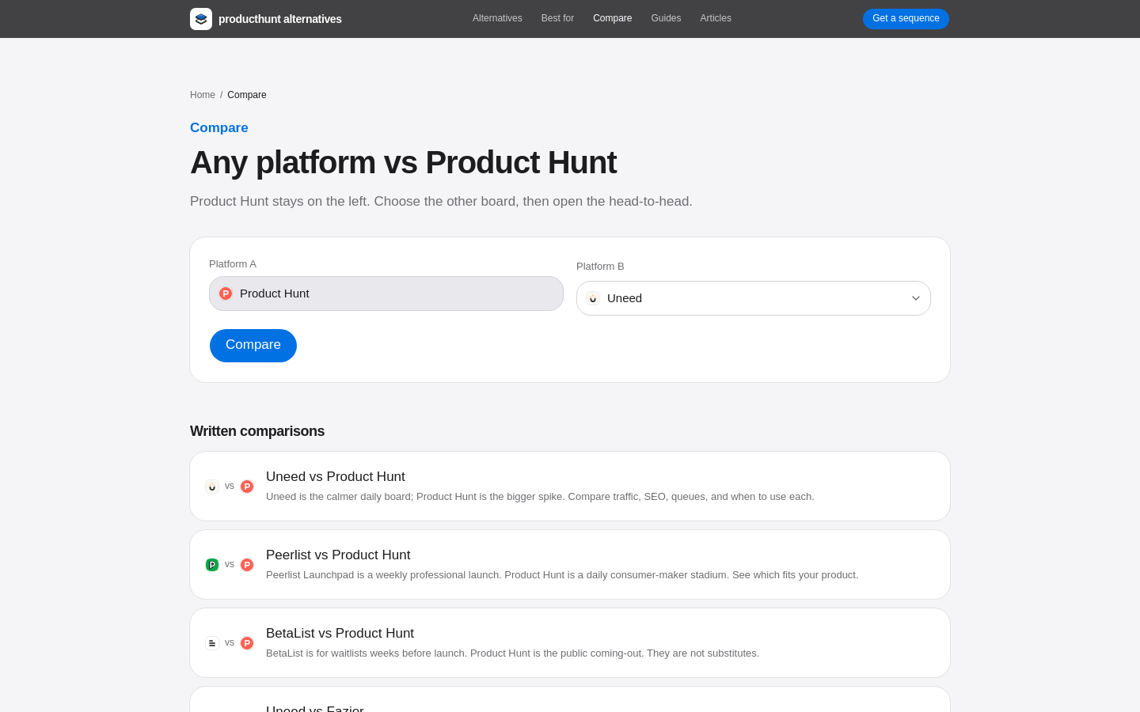The width and height of the screenshot is (1140, 712).
Task: Click the Platform A label
Action: pos(233,264)
